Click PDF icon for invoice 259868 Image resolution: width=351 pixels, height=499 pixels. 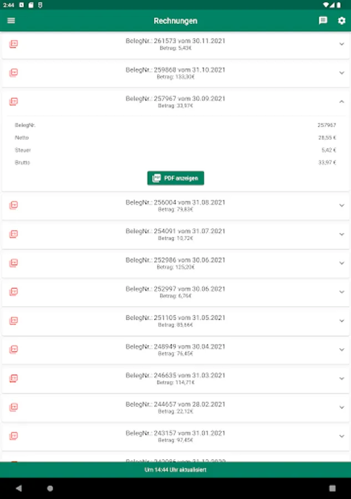pyautogui.click(x=14, y=73)
